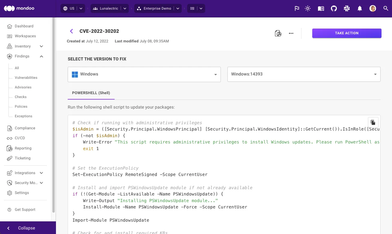Open the Windows platform dropdown
Viewport: 392px width, 234px height.
(144, 74)
